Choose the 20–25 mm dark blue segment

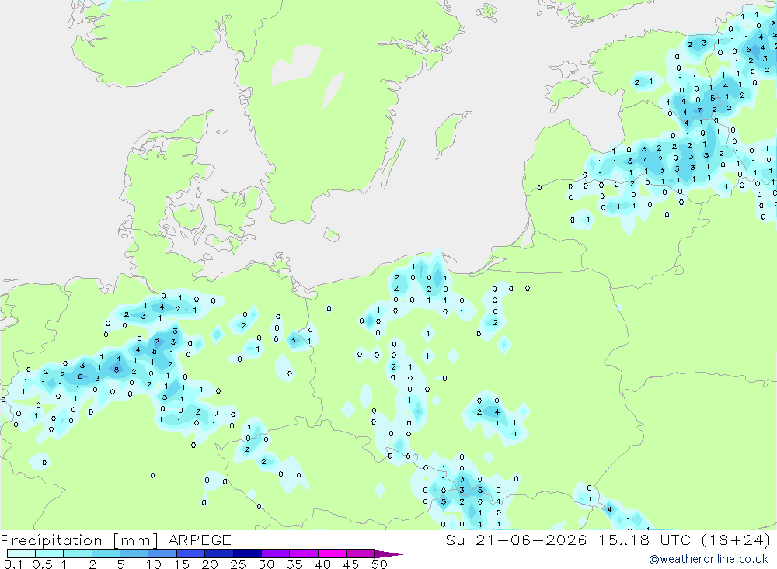[x=219, y=553]
